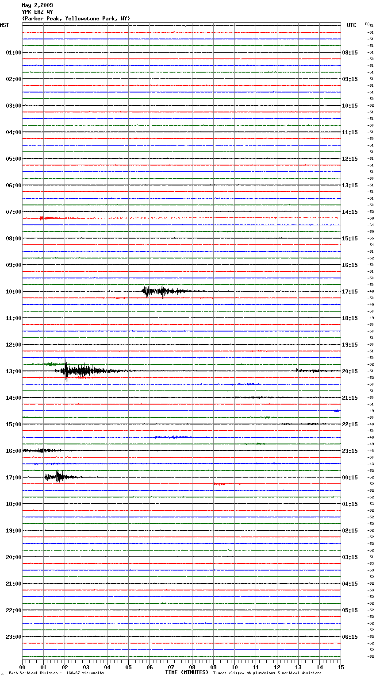376x679 pixels.
Task: Click the "DC" column header at top right
Action: (x=367, y=24)
